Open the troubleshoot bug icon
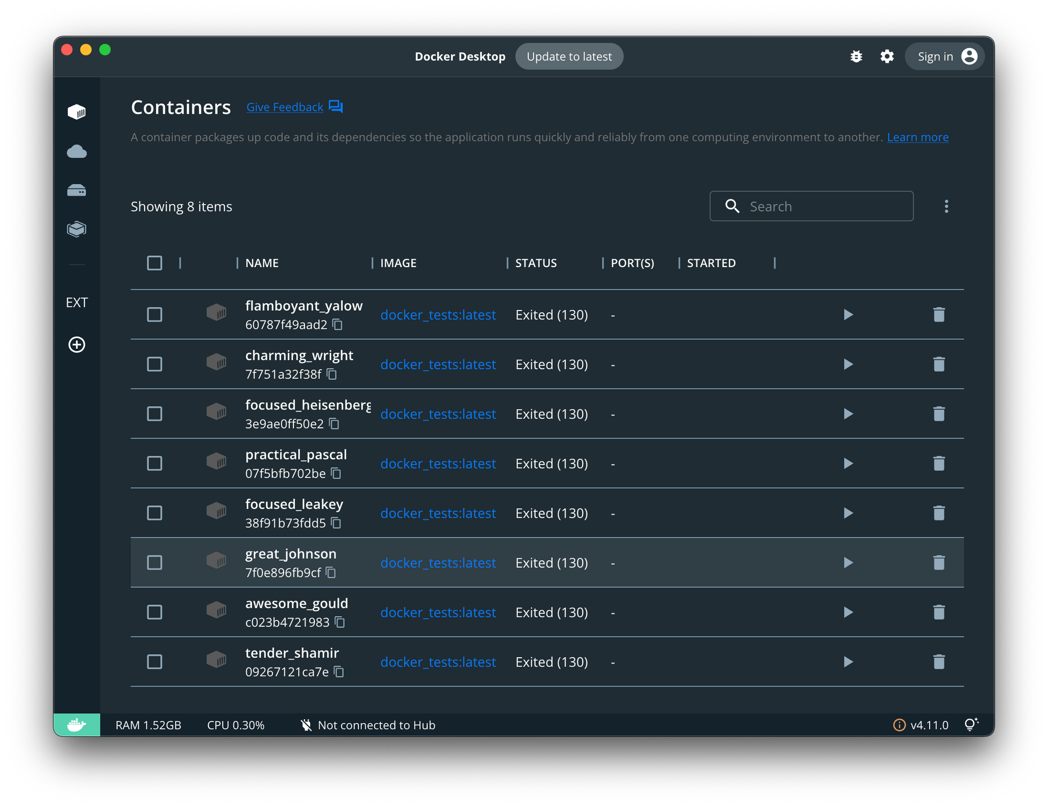The image size is (1048, 807). tap(856, 57)
